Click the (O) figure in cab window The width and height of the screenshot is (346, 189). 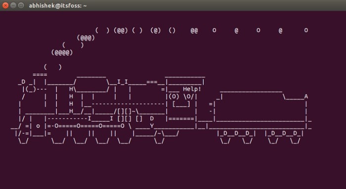[174, 96]
